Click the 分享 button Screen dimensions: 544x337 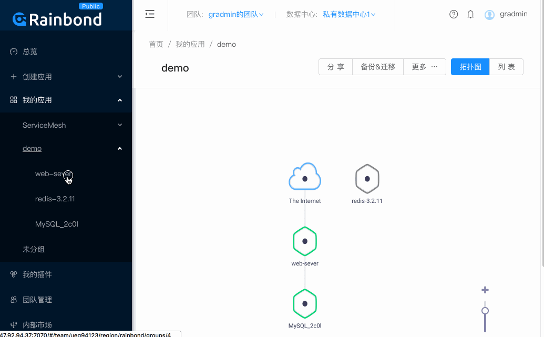(335, 67)
